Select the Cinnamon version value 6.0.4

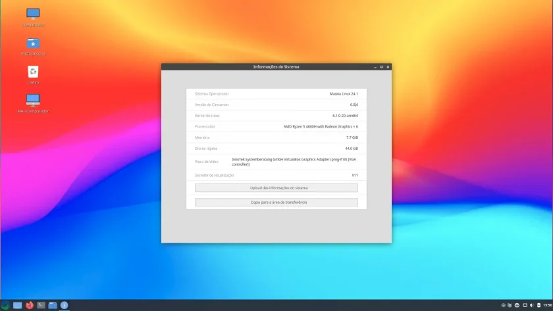point(354,105)
